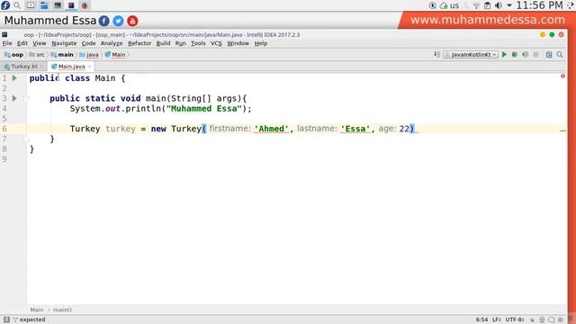Open the Help menu
The height and width of the screenshot is (324, 576).
261,43
